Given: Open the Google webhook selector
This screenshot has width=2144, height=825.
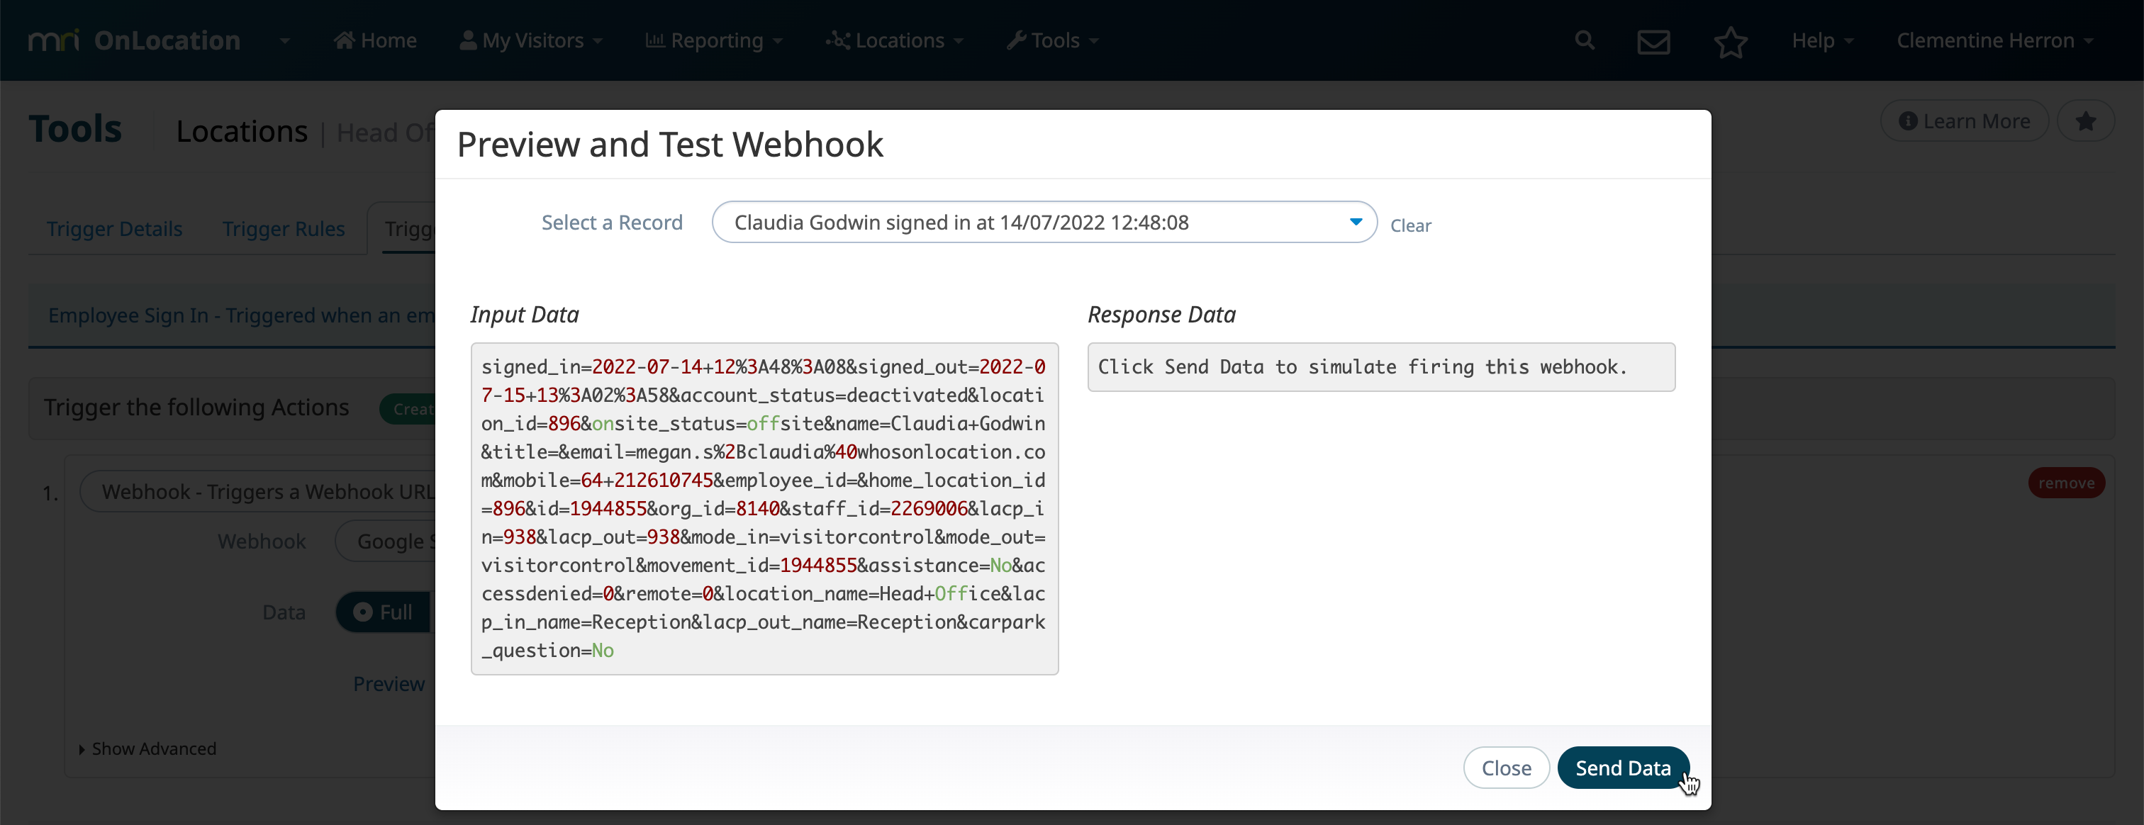Looking at the screenshot, I should [x=386, y=541].
